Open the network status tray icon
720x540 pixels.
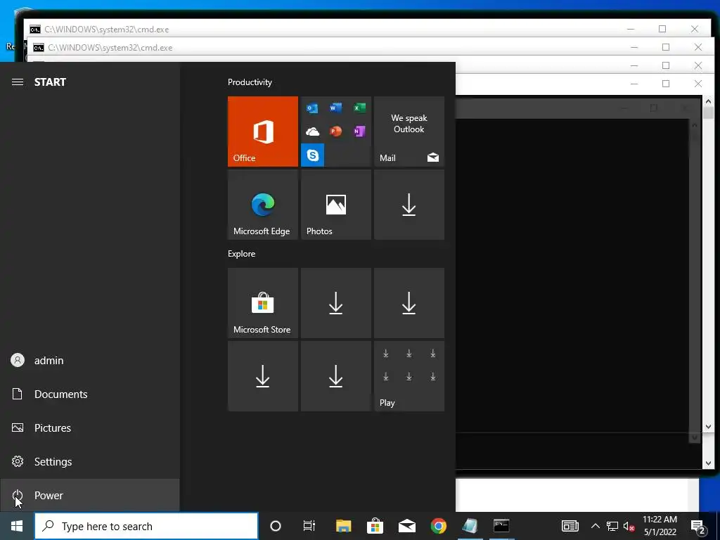click(612, 526)
